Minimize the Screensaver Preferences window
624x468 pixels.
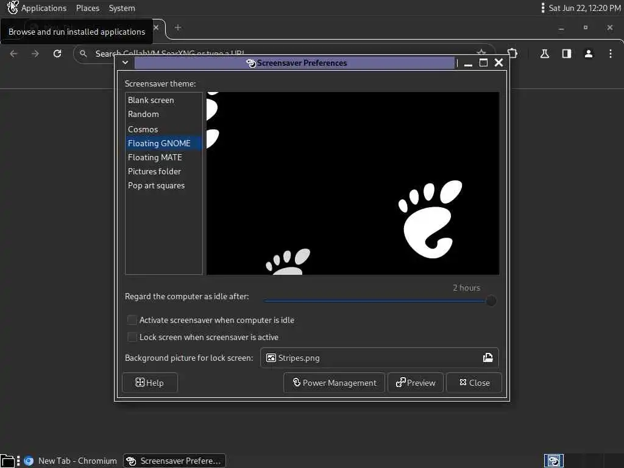coord(469,63)
